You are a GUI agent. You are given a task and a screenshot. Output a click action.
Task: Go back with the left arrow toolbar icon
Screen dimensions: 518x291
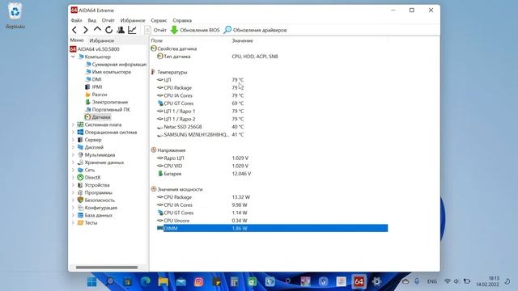pos(74,30)
